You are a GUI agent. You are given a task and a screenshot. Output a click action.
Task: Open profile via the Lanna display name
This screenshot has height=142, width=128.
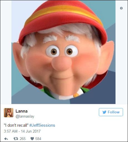22,111
